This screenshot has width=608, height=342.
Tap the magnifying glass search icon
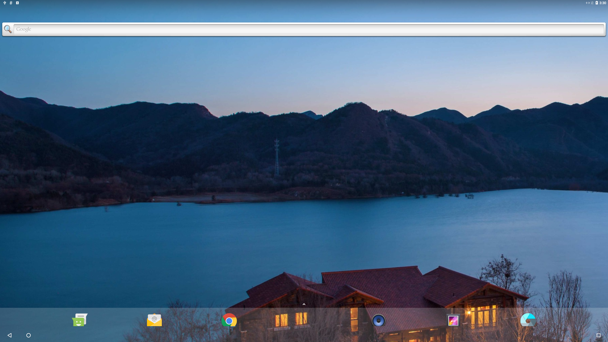8,29
